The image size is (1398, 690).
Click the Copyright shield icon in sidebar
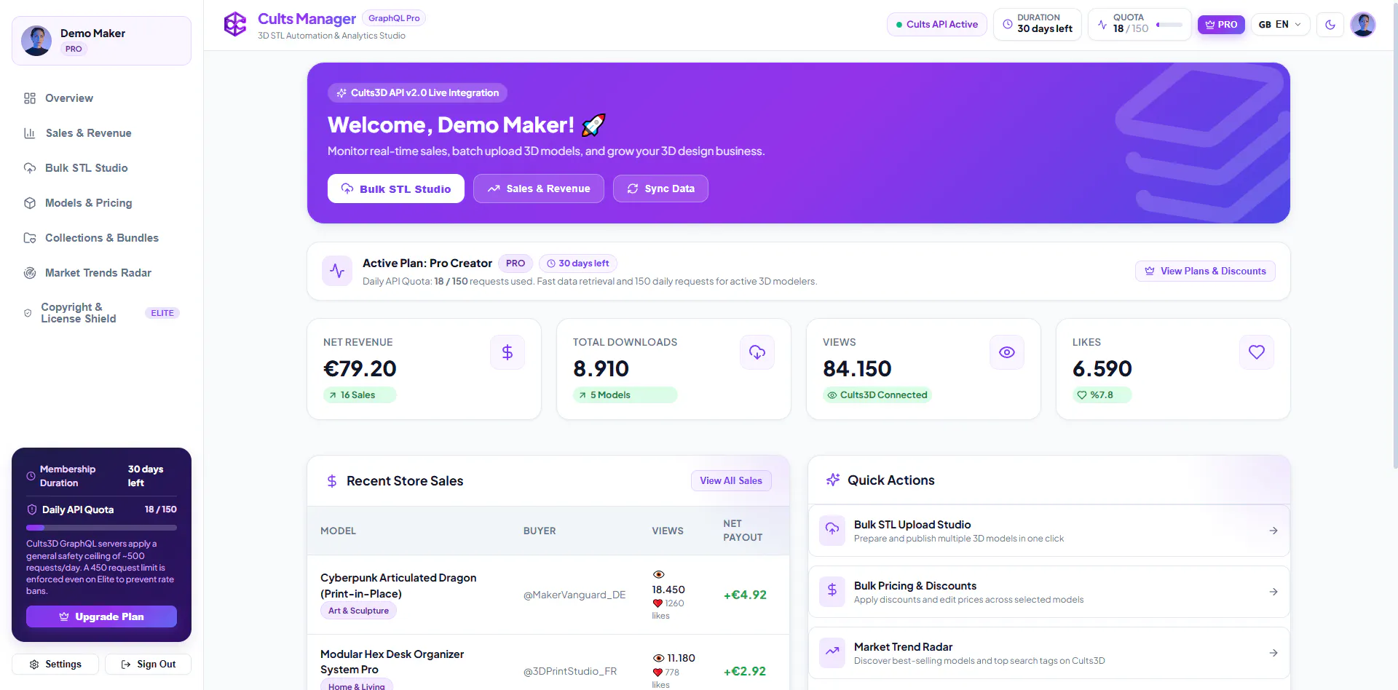coord(28,313)
